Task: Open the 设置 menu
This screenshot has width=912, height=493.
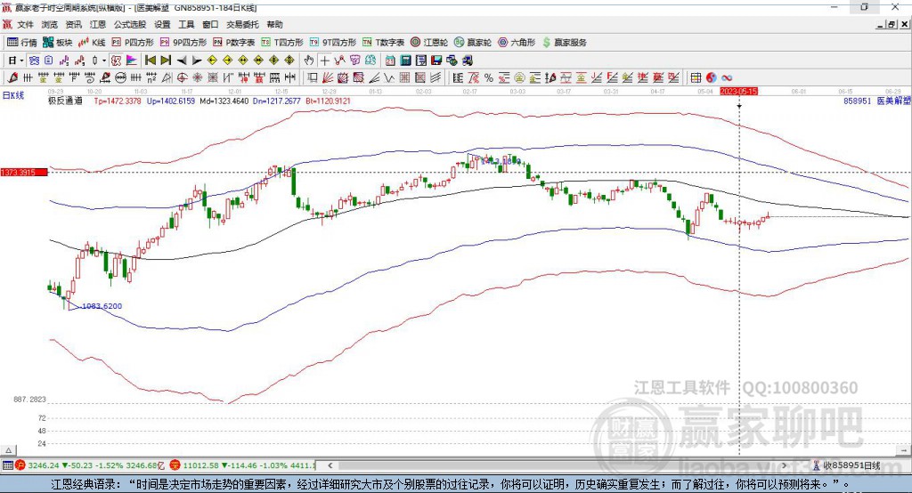Action: point(162,24)
